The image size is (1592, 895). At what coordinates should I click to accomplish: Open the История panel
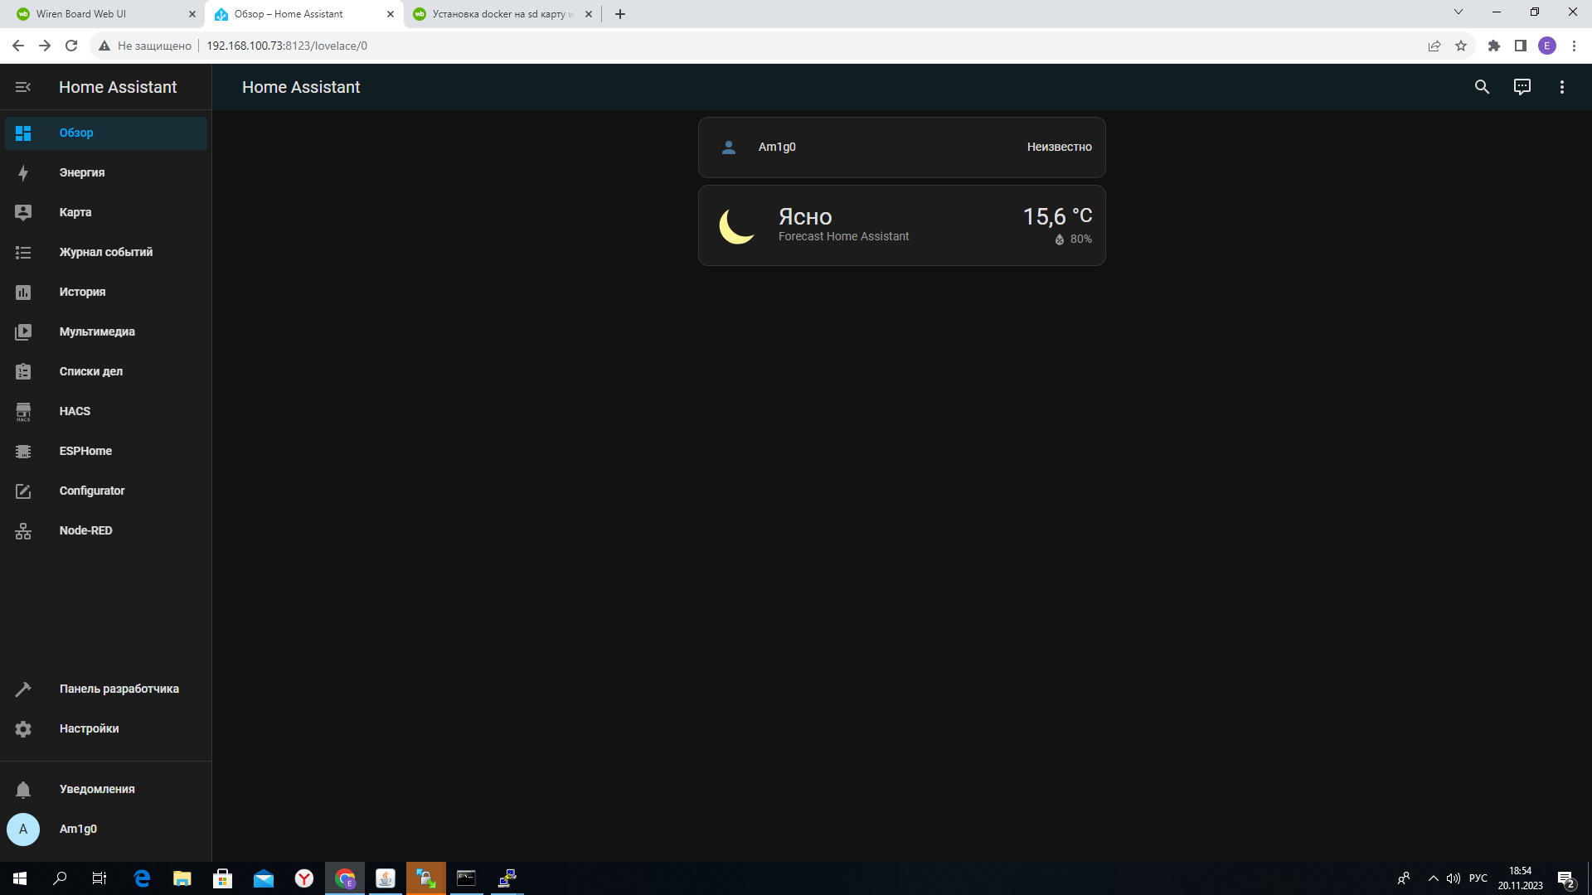(x=106, y=292)
